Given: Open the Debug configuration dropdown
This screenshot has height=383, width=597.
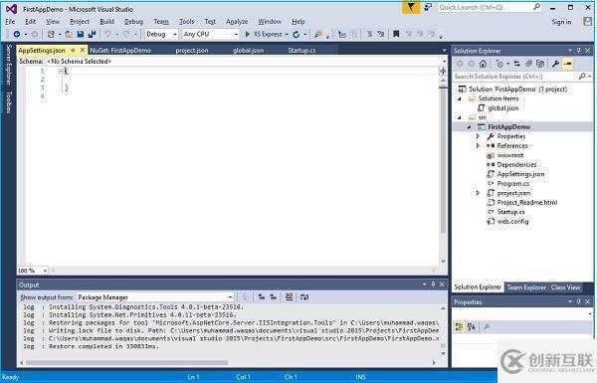Looking at the screenshot, I should [175, 34].
